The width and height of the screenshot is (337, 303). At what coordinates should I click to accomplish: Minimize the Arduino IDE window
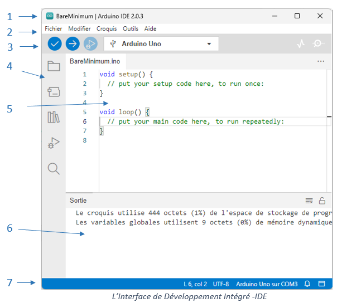(x=275, y=16)
